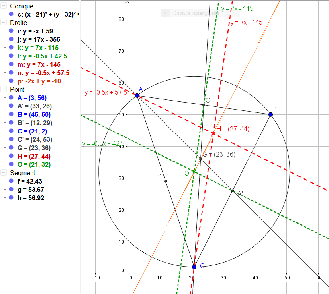Collapse the Segment category
329x294 pixels.
coord(4,173)
